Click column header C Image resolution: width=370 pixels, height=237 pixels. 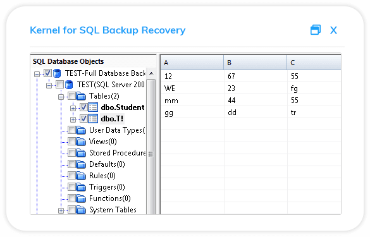[314, 63]
